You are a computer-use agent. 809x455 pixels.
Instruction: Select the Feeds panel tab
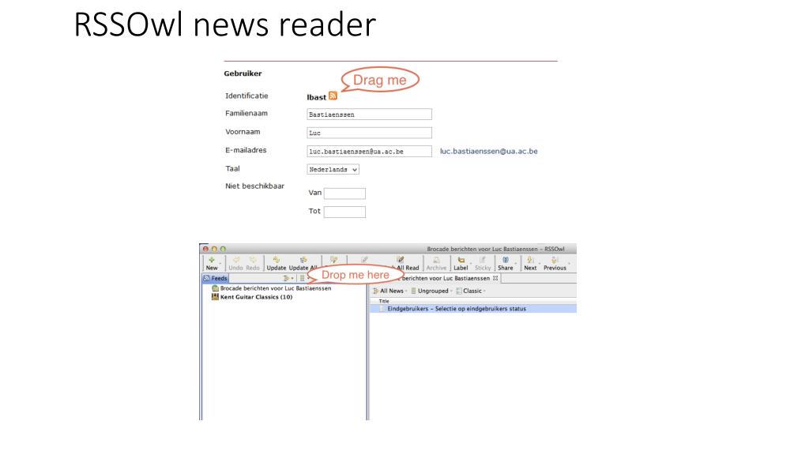(x=215, y=278)
